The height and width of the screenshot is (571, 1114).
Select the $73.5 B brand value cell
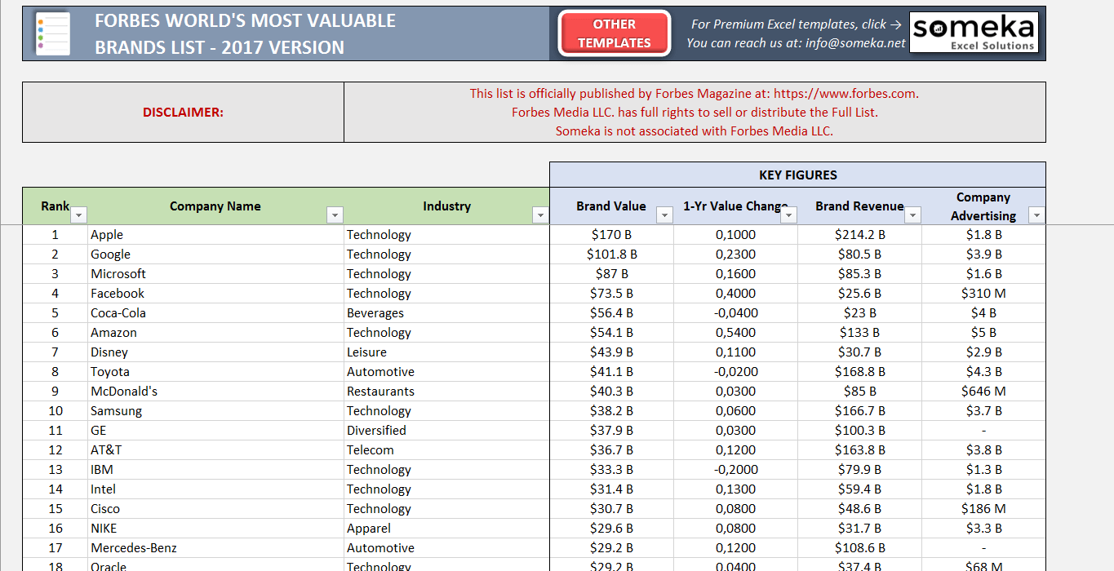click(611, 294)
